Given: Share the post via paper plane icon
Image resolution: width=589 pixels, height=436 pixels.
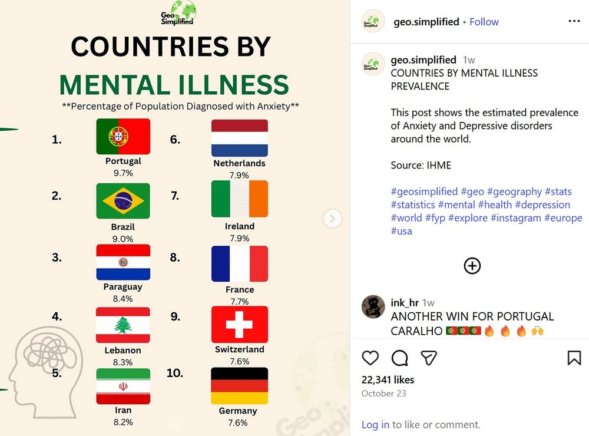Looking at the screenshot, I should (x=428, y=358).
